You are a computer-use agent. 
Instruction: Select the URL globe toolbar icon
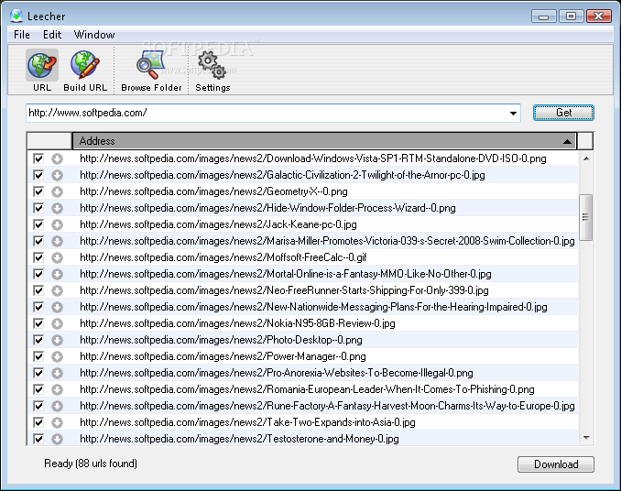[42, 65]
